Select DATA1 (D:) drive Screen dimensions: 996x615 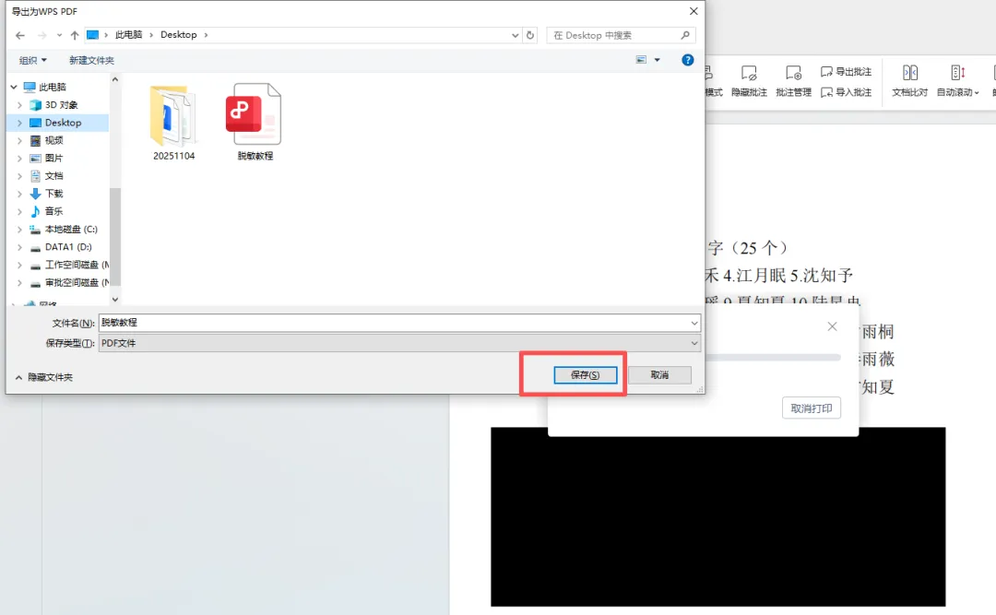[68, 247]
